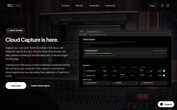Click the Support chat bubble icon
This screenshot has height=110, width=177.
tap(162, 104)
